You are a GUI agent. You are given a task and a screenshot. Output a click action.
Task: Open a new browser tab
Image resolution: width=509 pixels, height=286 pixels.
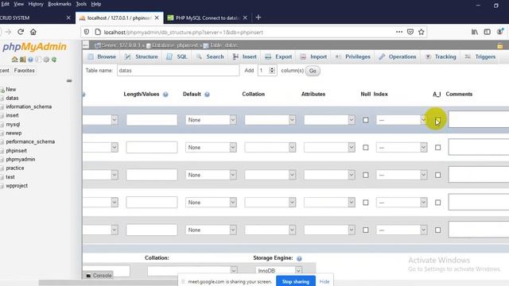tap(258, 17)
